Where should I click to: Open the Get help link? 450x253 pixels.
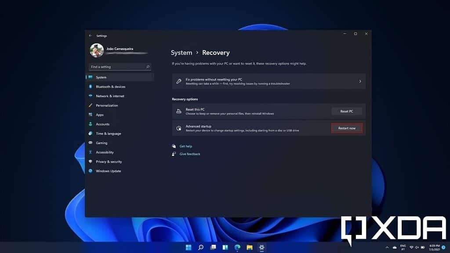pyautogui.click(x=186, y=146)
